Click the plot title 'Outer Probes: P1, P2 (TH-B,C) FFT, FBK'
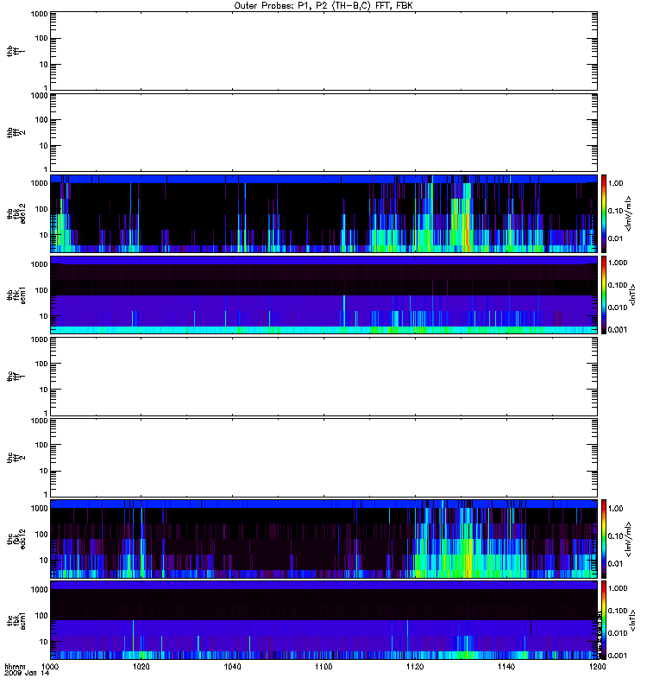Image resolution: width=647 pixels, height=691 pixels. click(323, 6)
